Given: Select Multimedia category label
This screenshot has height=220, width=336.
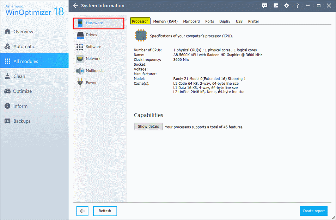Looking at the screenshot, I should click(x=95, y=71).
